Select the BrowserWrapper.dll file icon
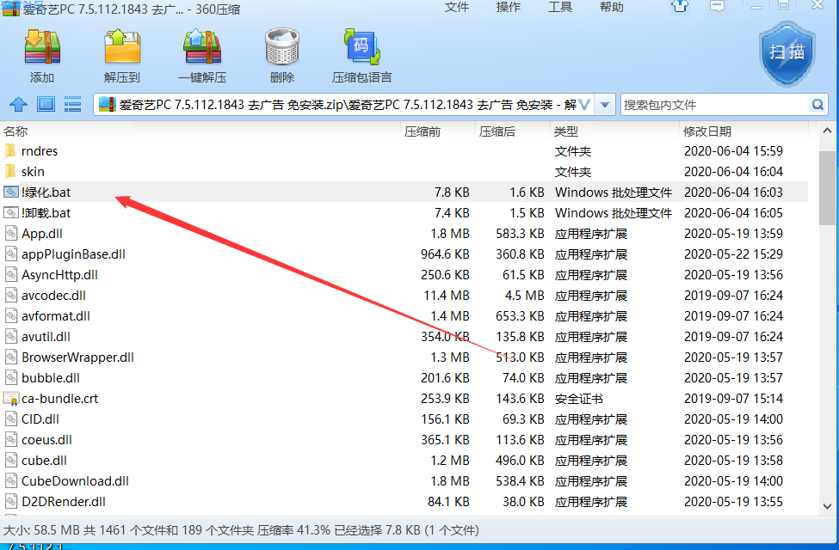 click(11, 357)
